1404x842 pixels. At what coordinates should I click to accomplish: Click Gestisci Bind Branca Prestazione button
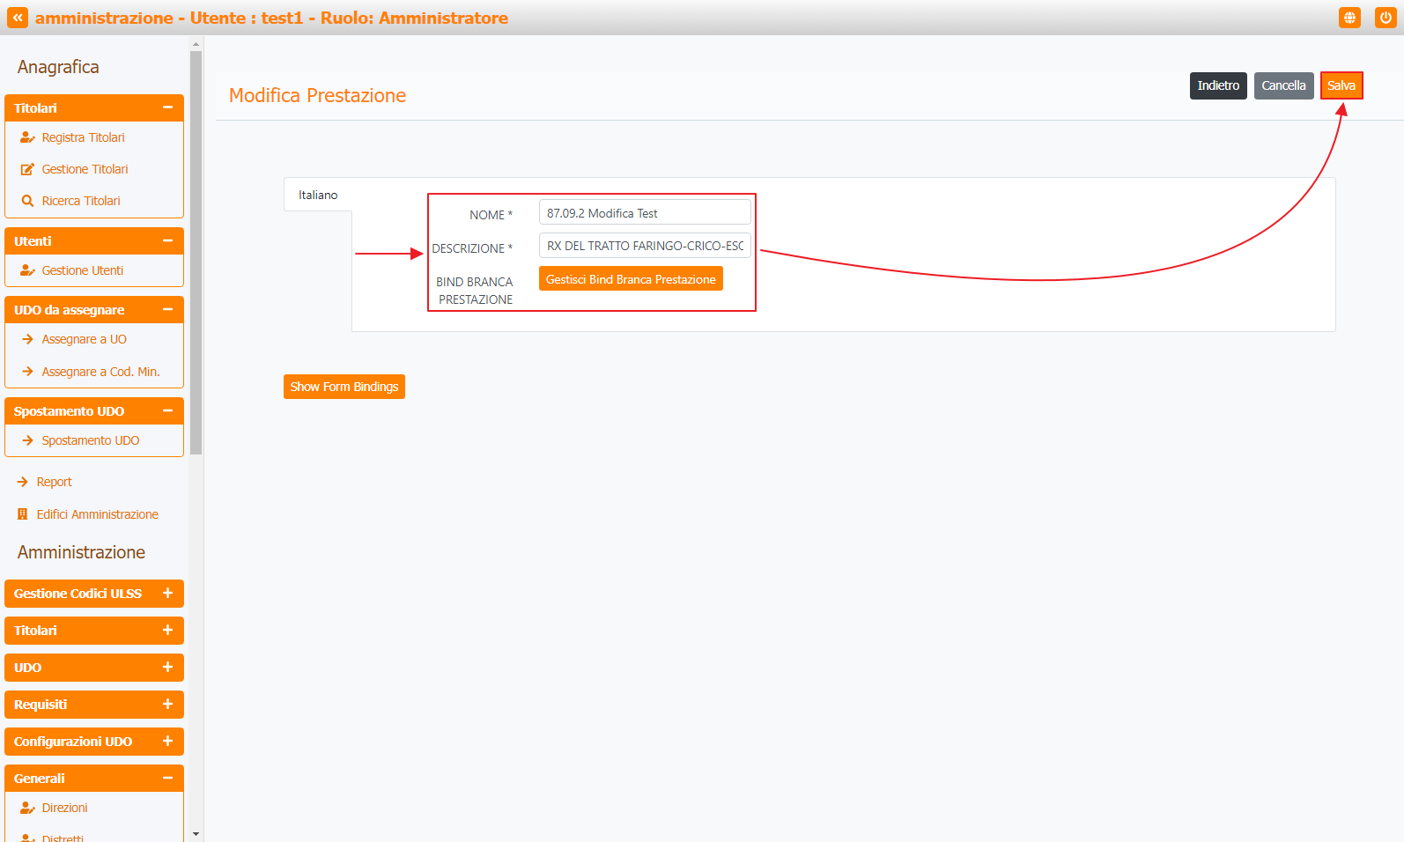pyautogui.click(x=631, y=279)
